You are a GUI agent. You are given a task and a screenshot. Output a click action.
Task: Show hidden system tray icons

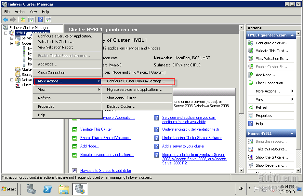pos(249,189)
